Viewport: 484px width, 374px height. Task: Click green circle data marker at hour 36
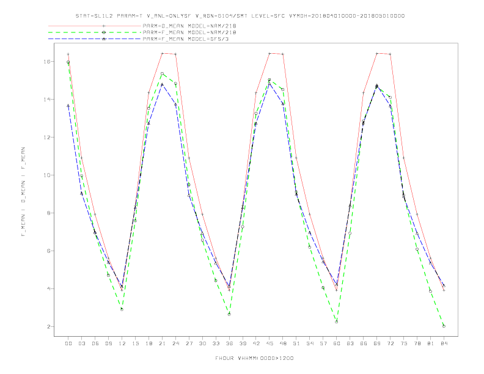(x=229, y=314)
